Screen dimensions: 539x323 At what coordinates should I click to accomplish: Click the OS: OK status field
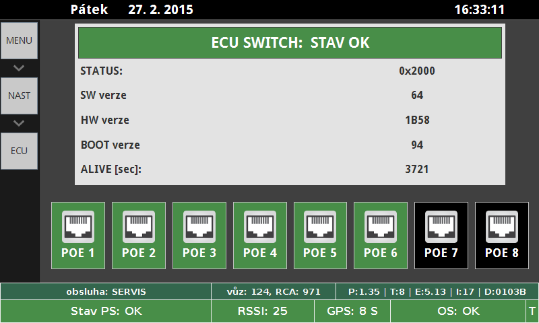[x=458, y=311]
